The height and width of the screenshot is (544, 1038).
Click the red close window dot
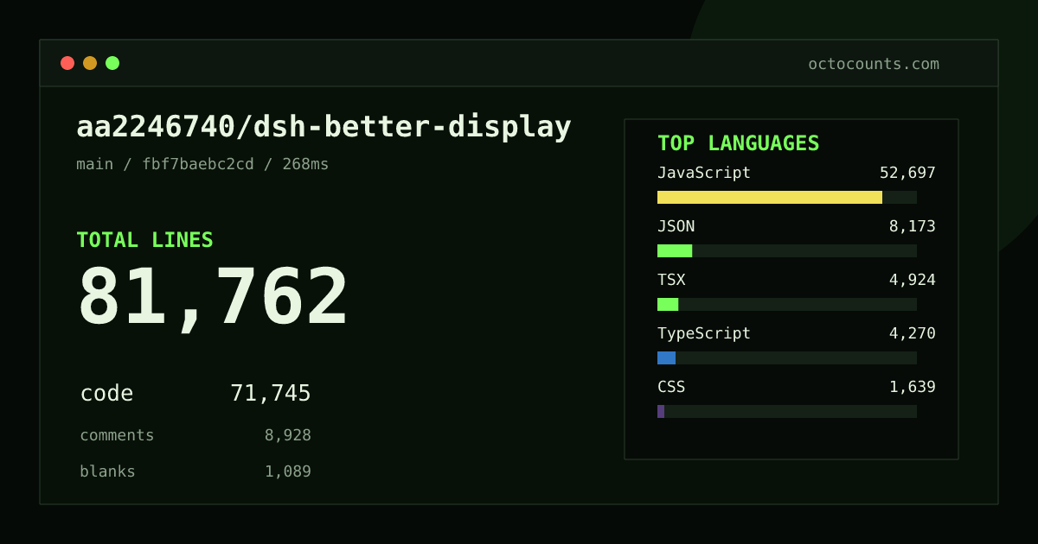[x=67, y=63]
